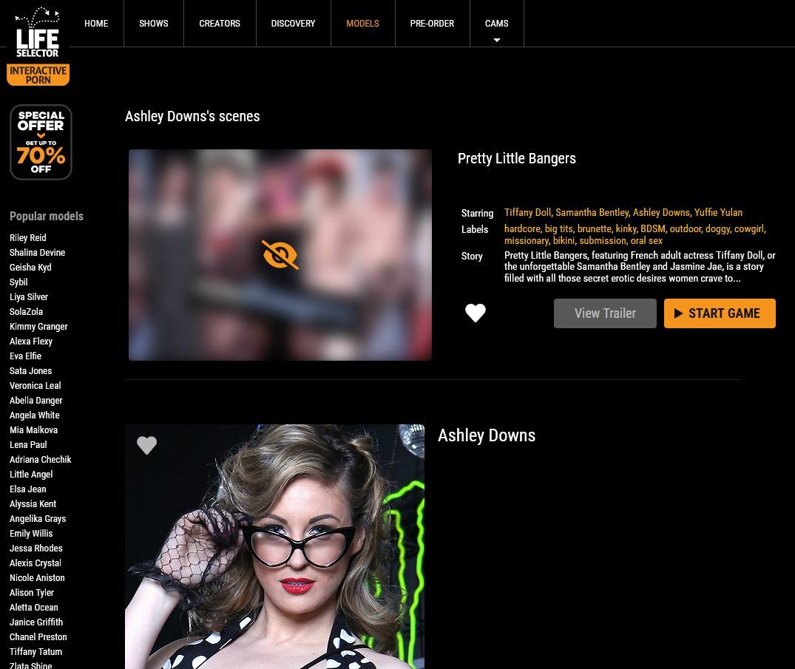Viewport: 795px width, 669px height.
Task: Open the Pretty Little Bangers title
Action: [x=517, y=159]
